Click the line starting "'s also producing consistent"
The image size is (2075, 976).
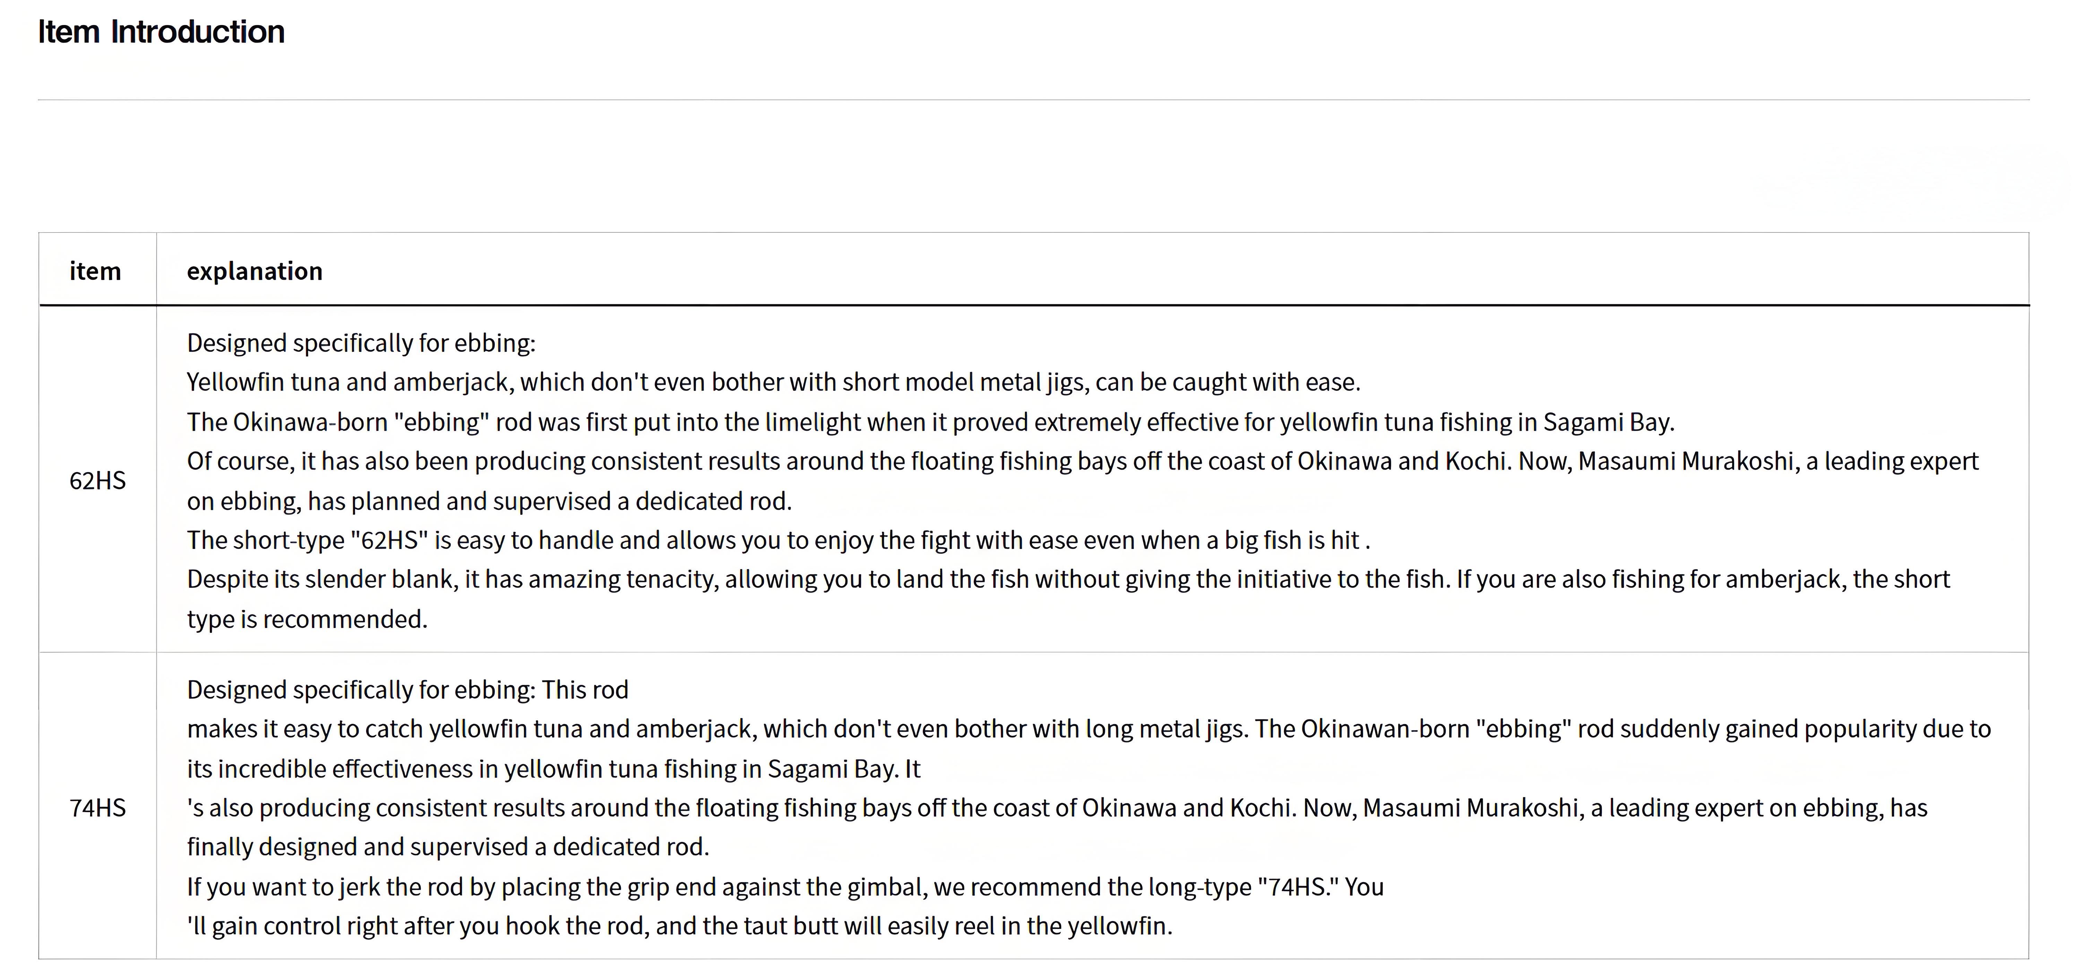click(1057, 808)
